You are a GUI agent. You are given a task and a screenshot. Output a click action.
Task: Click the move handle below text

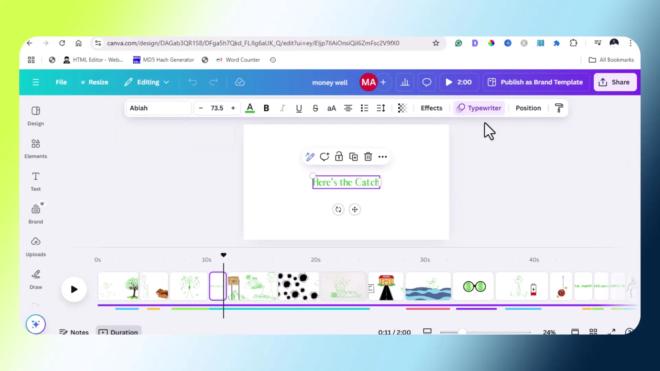(x=355, y=210)
